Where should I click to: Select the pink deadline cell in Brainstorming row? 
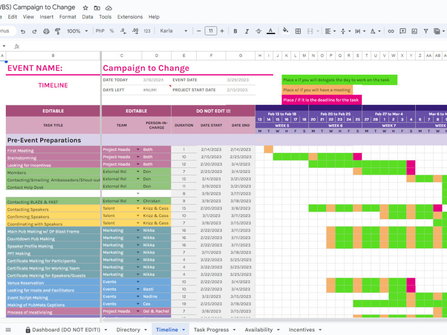click(358, 157)
